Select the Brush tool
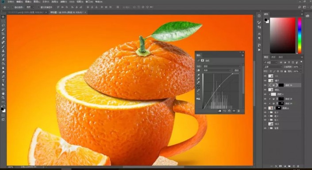Image resolution: width=312 pixels, height=170 pixels. point(3,46)
